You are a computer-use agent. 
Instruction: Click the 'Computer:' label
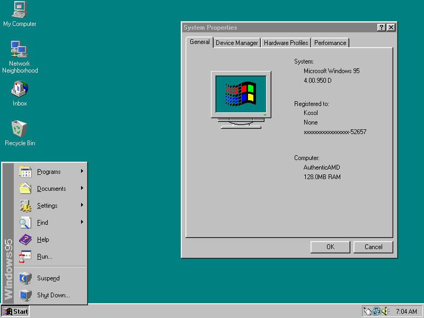(x=307, y=158)
